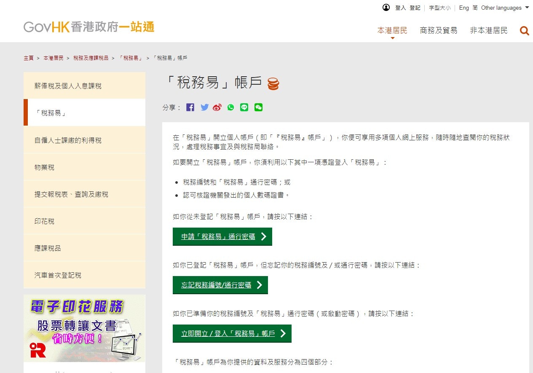The height and width of the screenshot is (373, 533).
Task: Click the 電子印花服務 banner advertisement
Action: click(x=84, y=329)
